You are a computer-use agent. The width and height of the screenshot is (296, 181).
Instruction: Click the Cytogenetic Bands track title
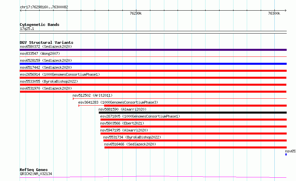[40, 25]
